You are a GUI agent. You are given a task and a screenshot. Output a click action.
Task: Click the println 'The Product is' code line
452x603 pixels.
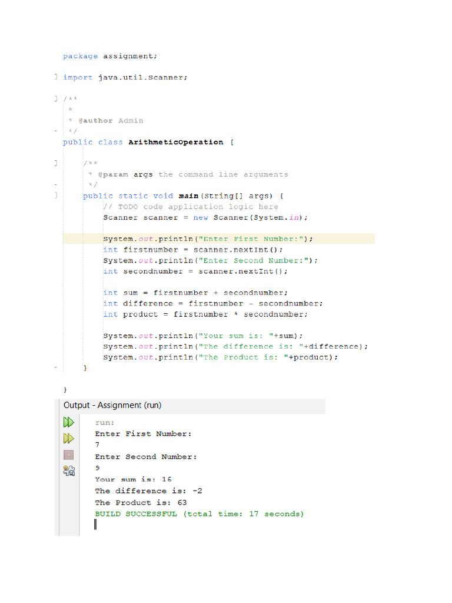(220, 357)
